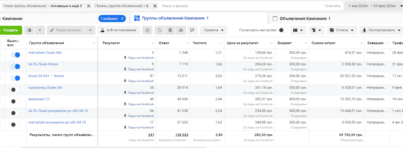
Task: Click the Объявления tab square icon
Action: [x=275, y=19]
